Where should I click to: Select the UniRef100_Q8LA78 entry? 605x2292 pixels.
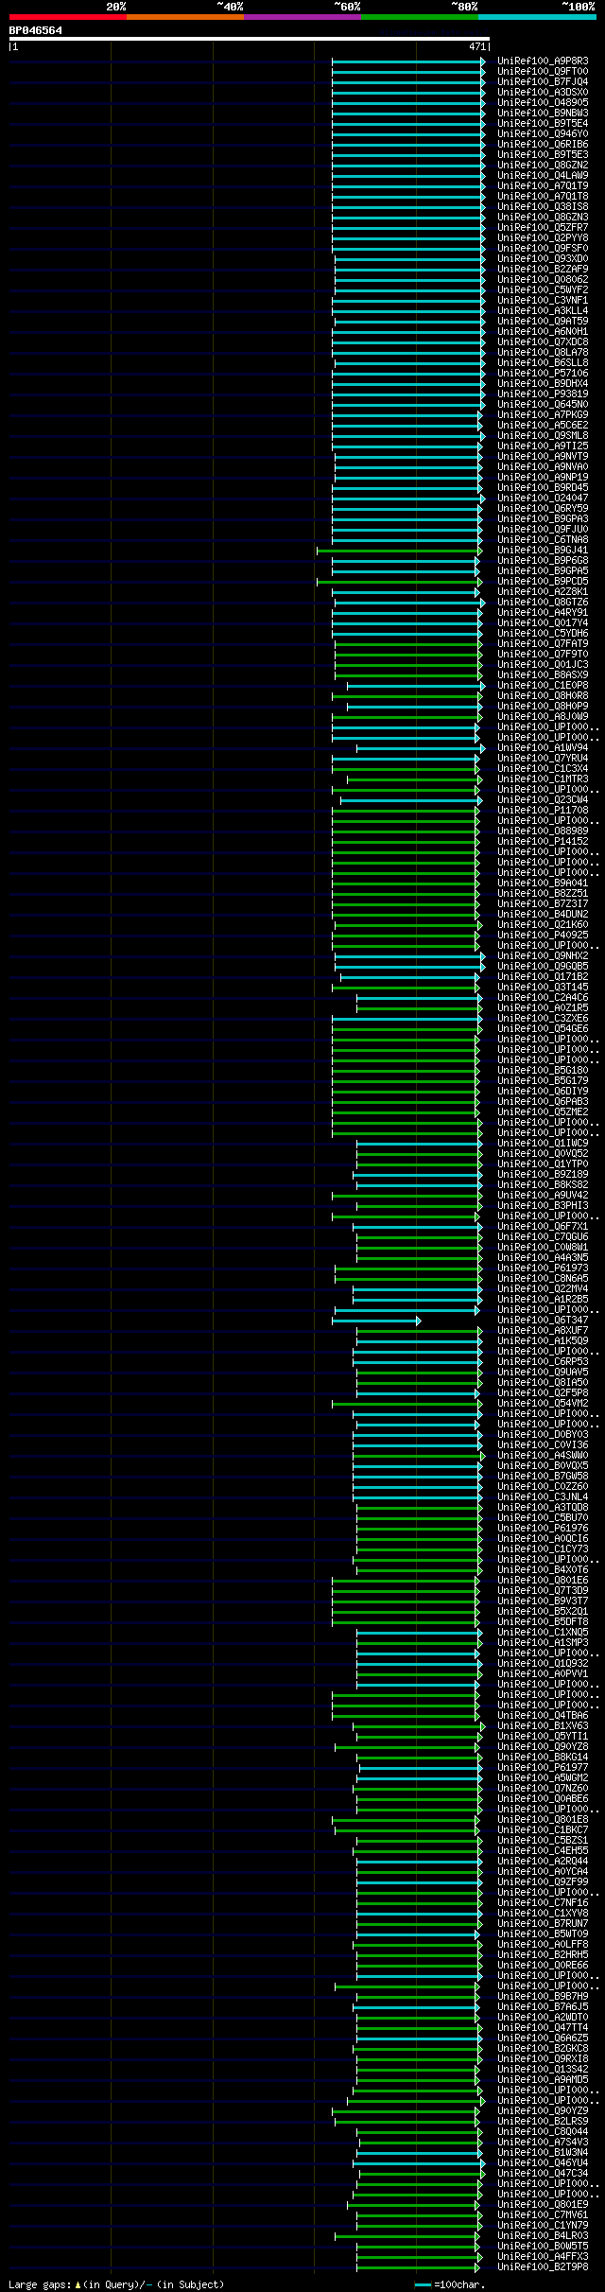543,353
